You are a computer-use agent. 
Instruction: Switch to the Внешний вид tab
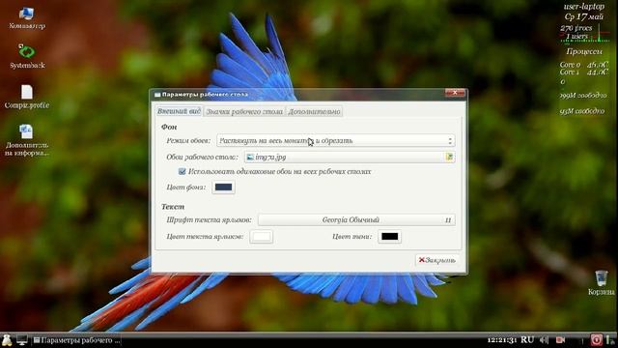tap(179, 111)
